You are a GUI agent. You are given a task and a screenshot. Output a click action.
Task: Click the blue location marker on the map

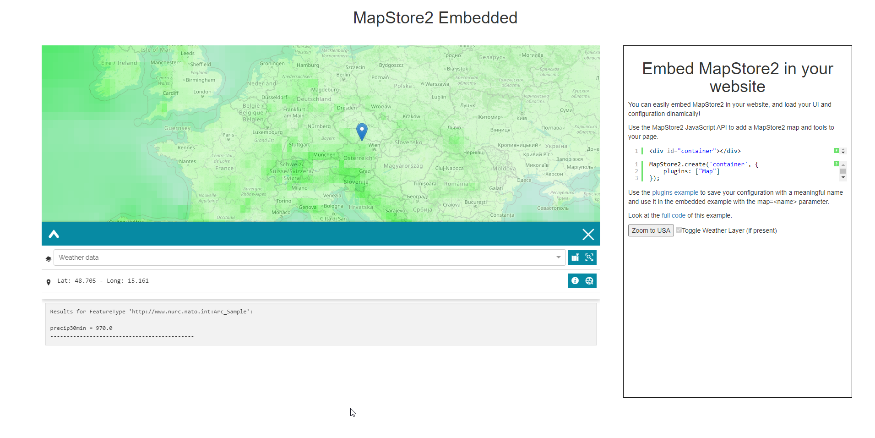pyautogui.click(x=362, y=131)
